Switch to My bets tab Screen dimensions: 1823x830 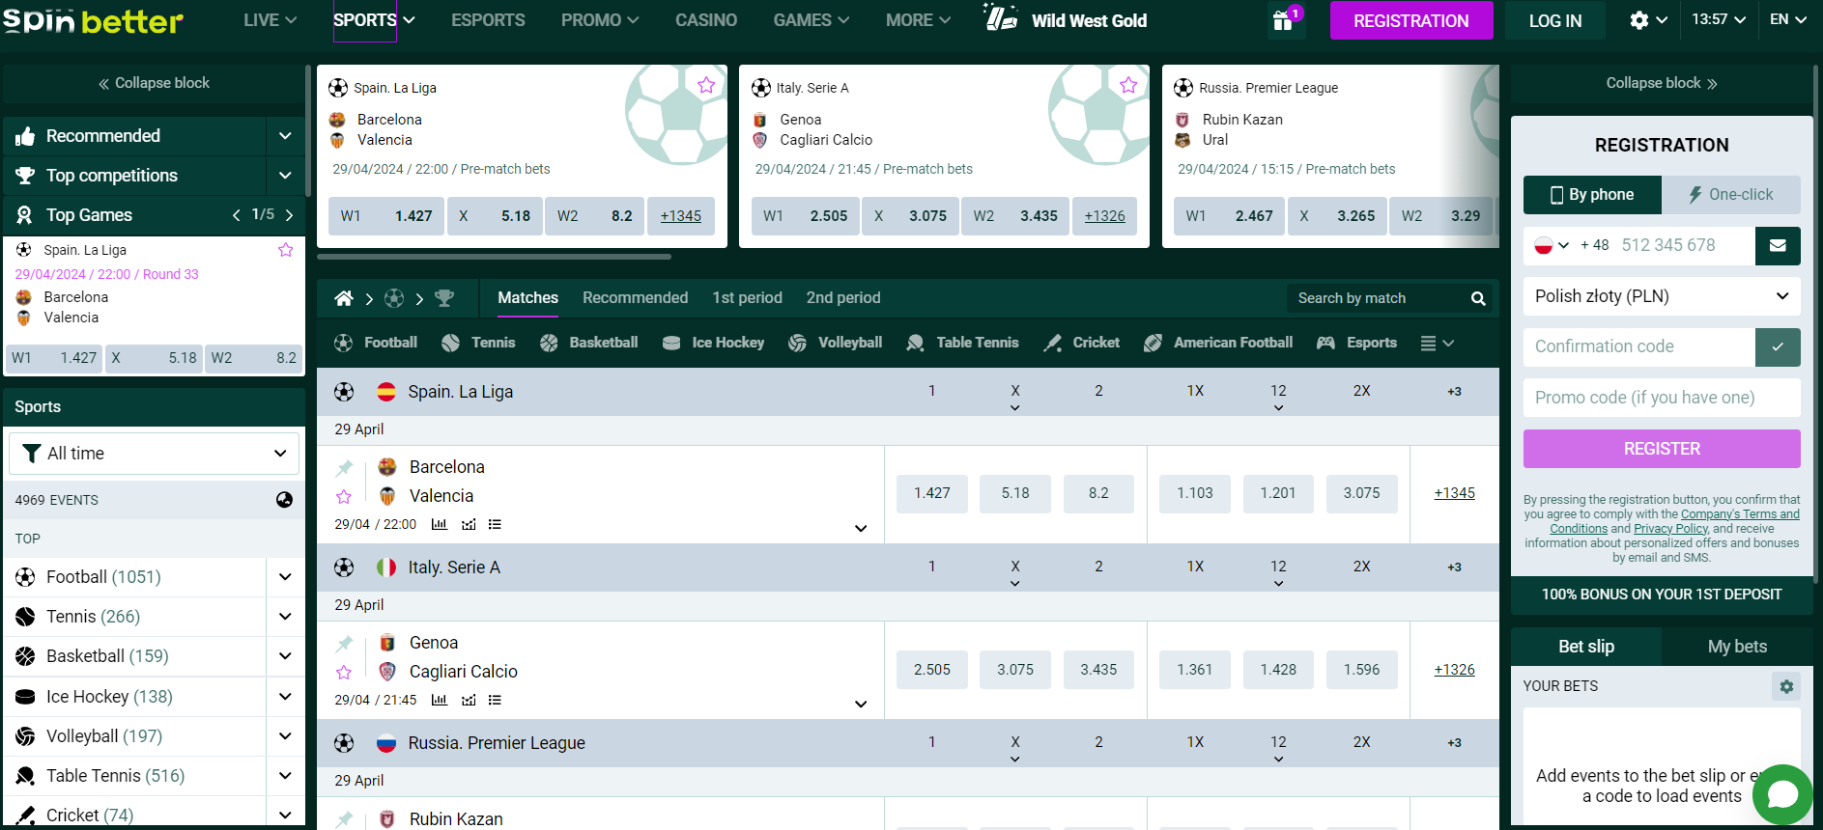[1737, 647]
